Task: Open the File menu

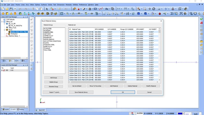Action: (x=5, y=5)
